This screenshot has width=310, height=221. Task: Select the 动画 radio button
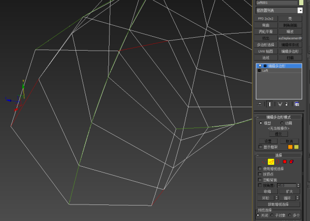[x=282, y=123]
